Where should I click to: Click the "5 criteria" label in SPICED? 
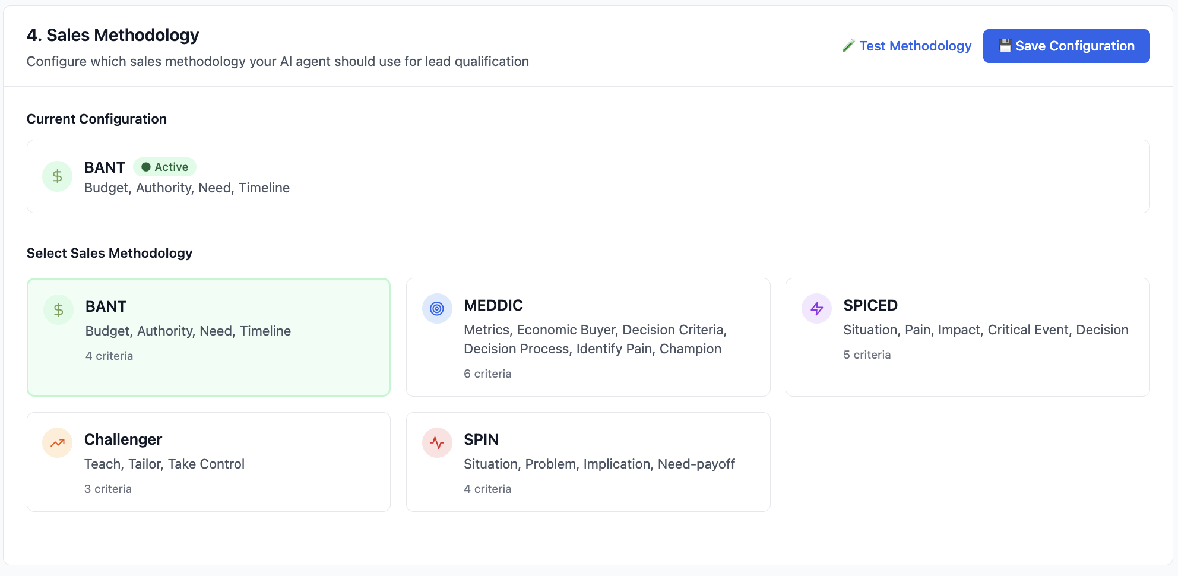pos(866,355)
